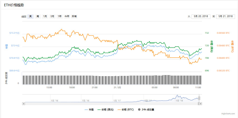
Task: Set zoom range to 1年
Action: click(x=60, y=16)
